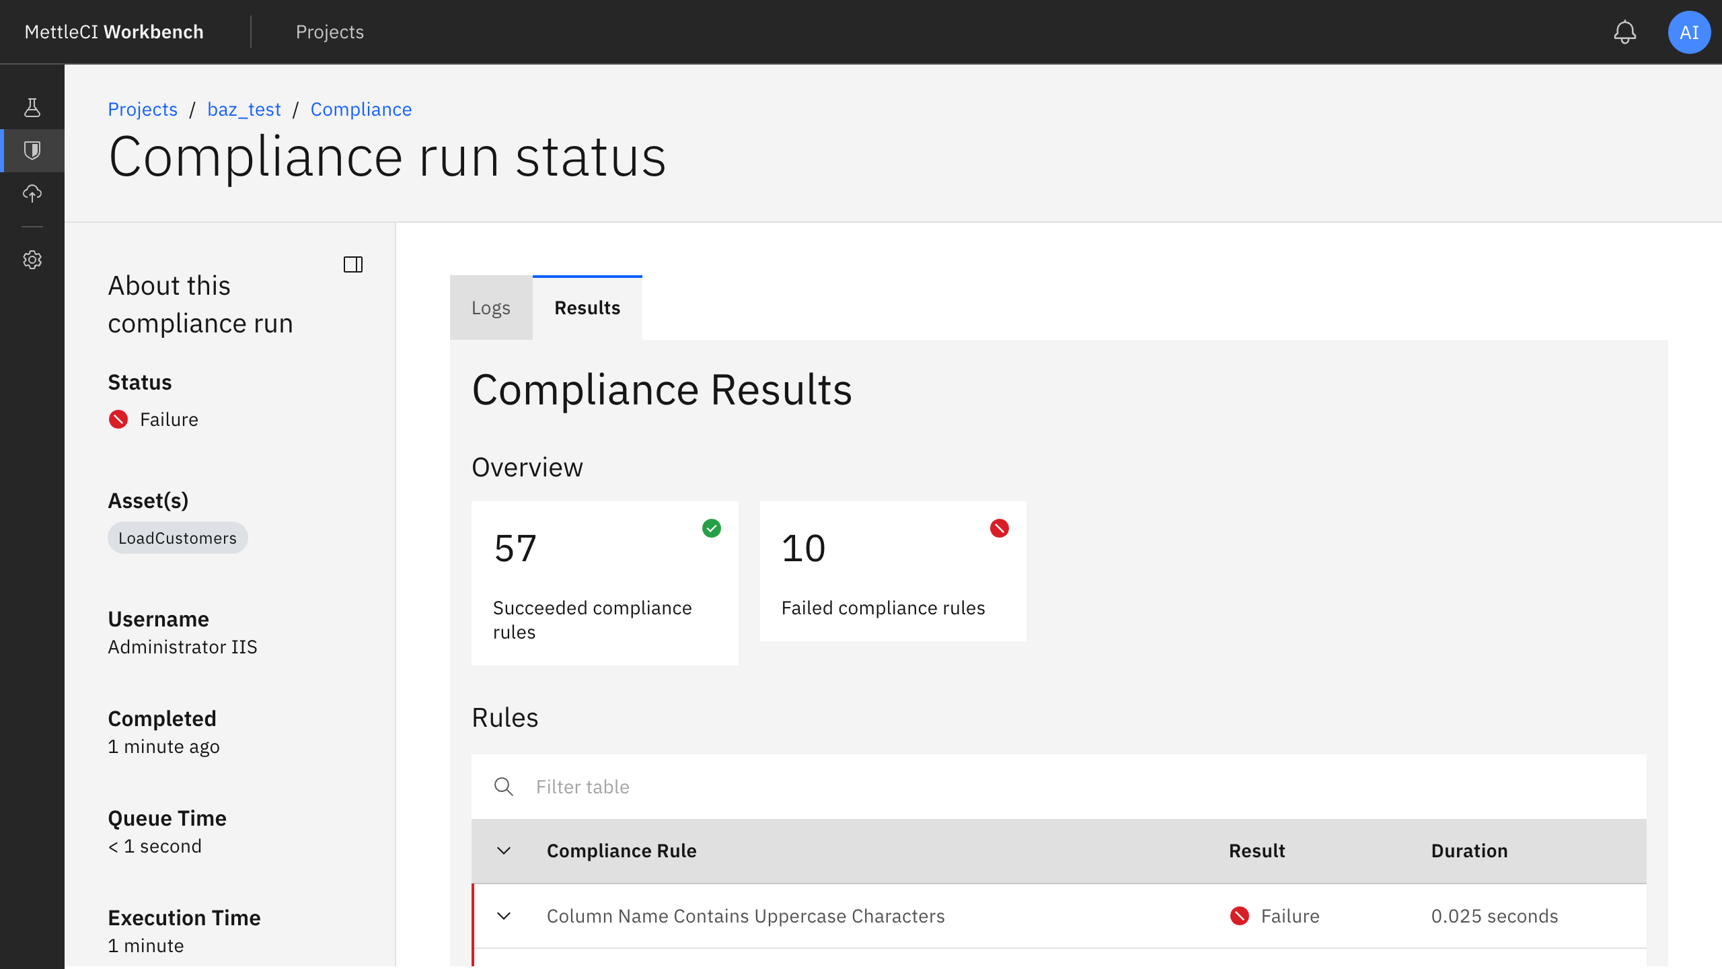
Task: Collapse the compliance run side panel
Action: click(353, 264)
